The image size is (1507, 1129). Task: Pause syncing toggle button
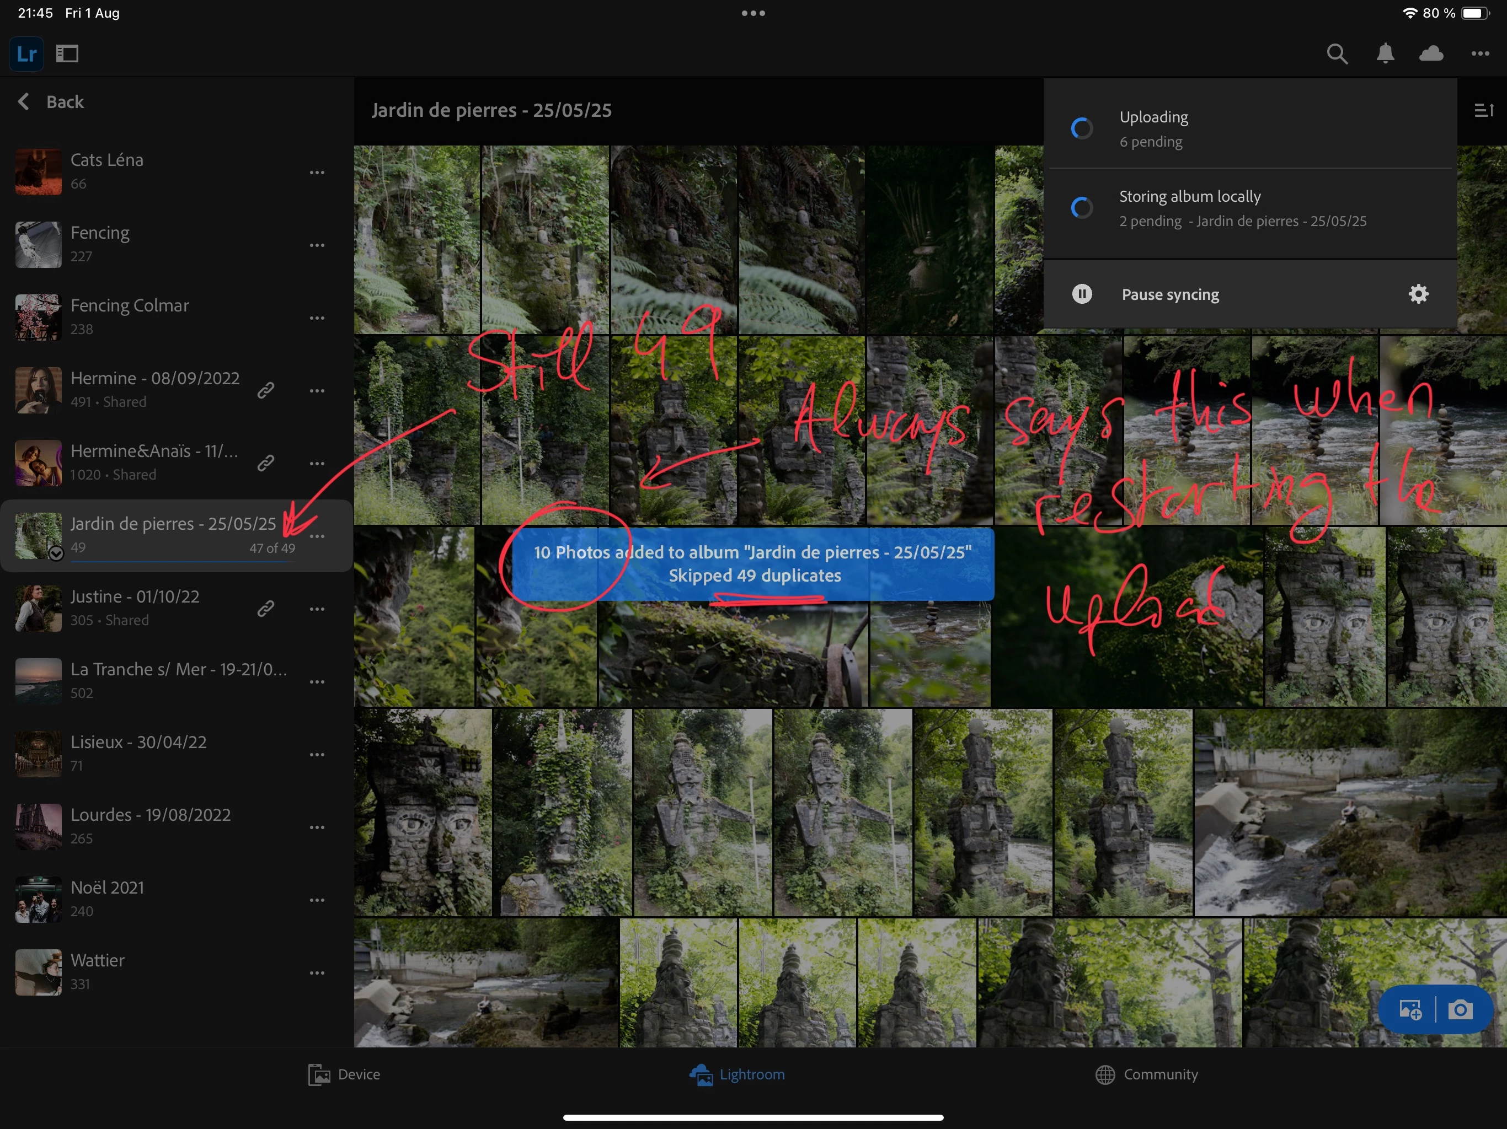[1082, 294]
